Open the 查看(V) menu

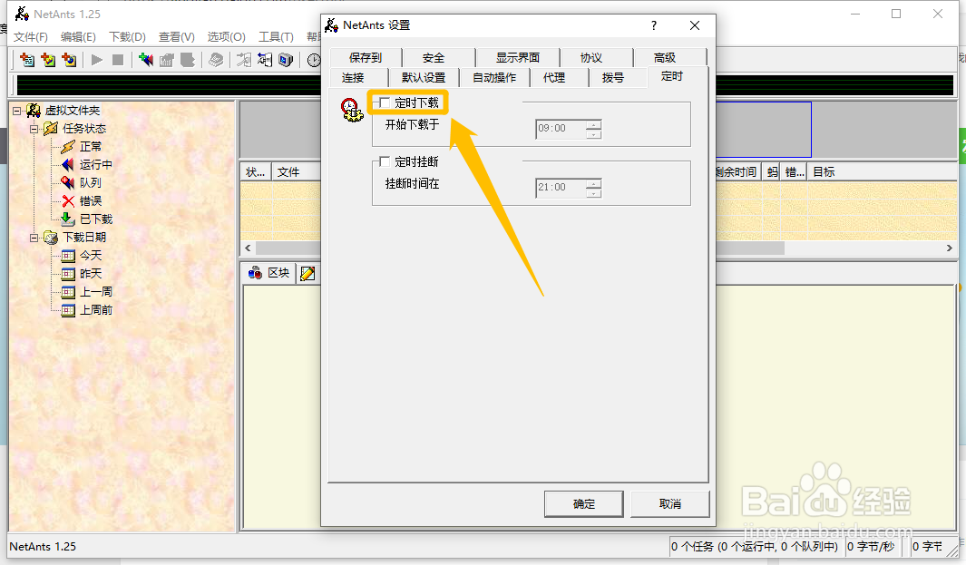pyautogui.click(x=177, y=37)
